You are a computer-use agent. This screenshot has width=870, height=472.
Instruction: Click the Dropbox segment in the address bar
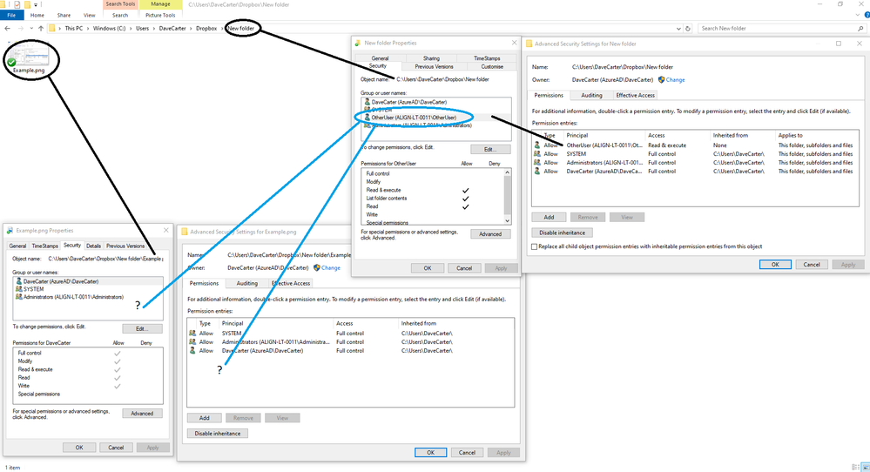(206, 28)
